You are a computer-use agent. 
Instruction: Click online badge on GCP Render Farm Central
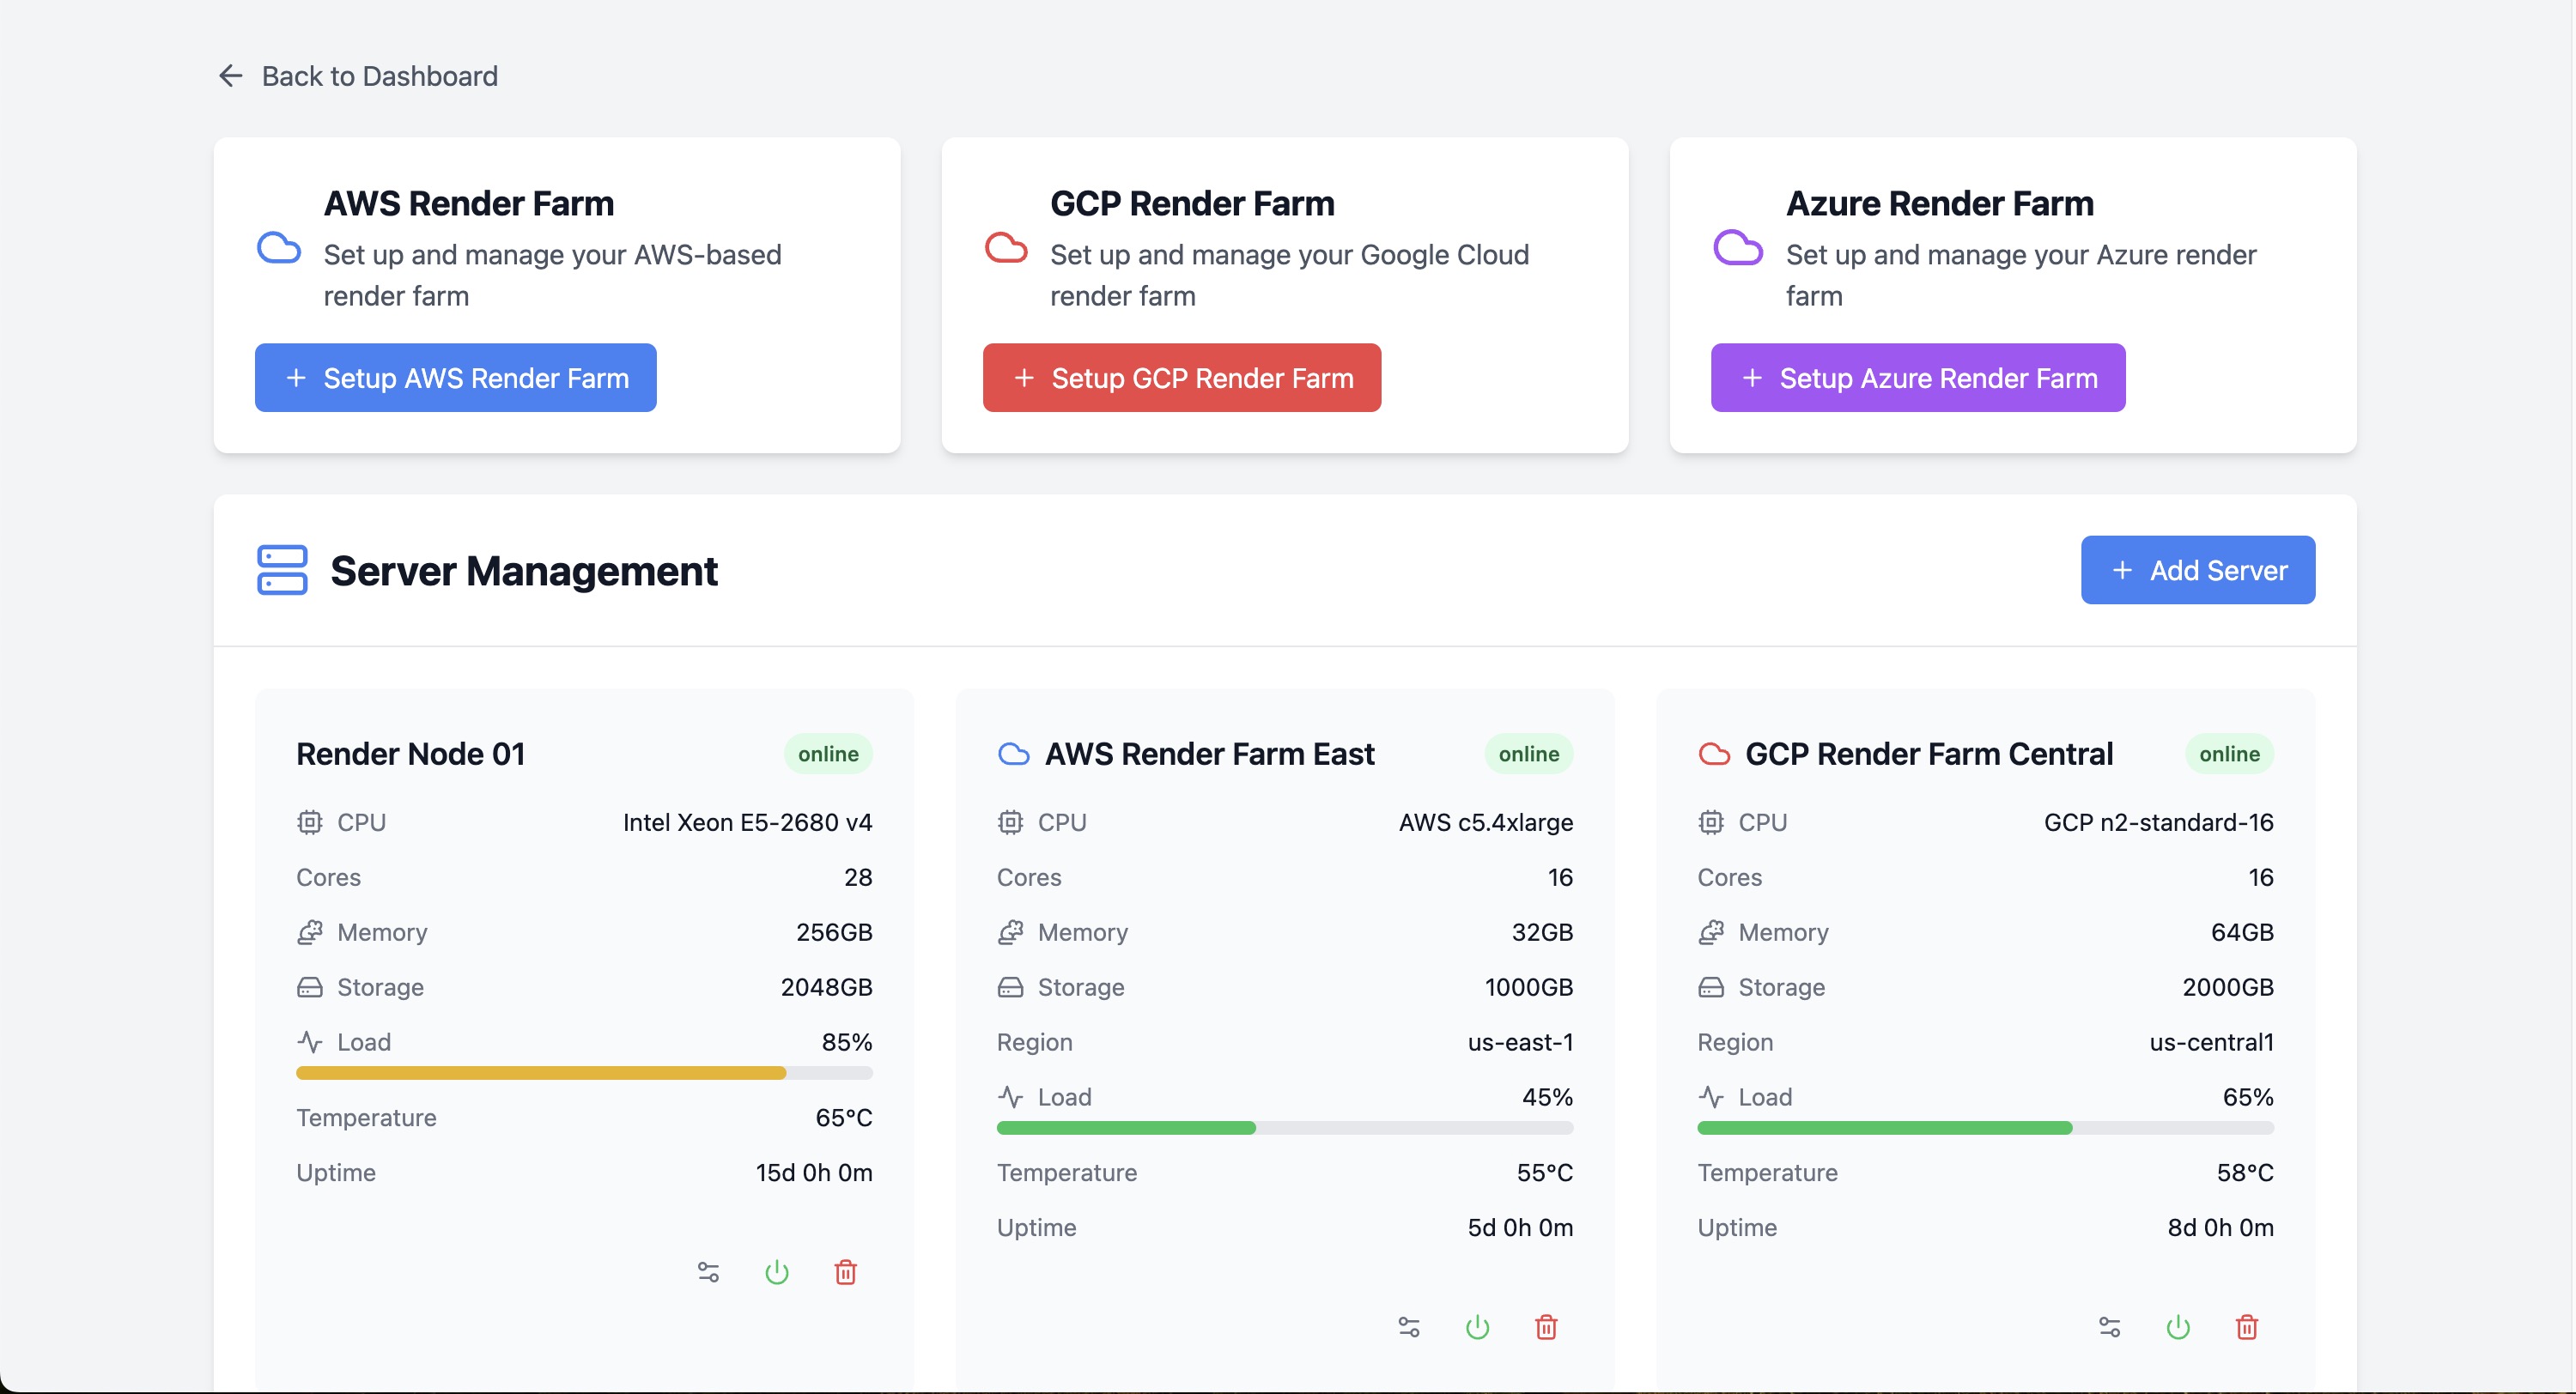2229,754
